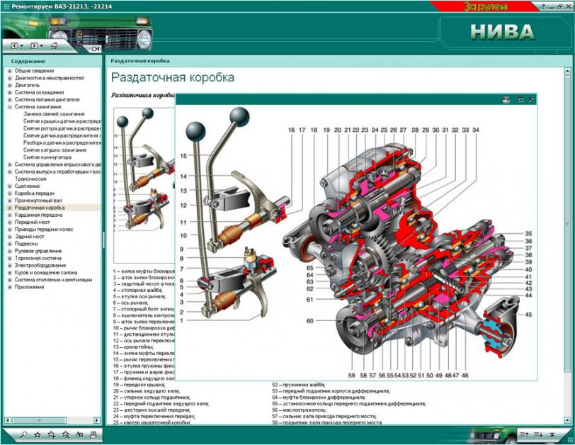This screenshot has height=445, width=575.
Task: Expand the Коробка передач section
Action: coord(10,193)
